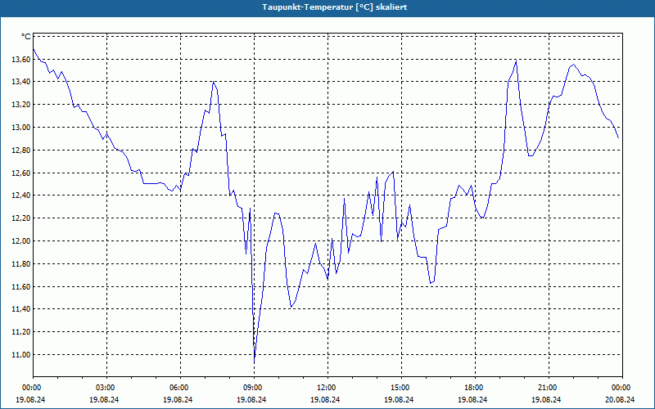Select the 09:00 time label
The height and width of the screenshot is (409, 655).
pos(254,388)
